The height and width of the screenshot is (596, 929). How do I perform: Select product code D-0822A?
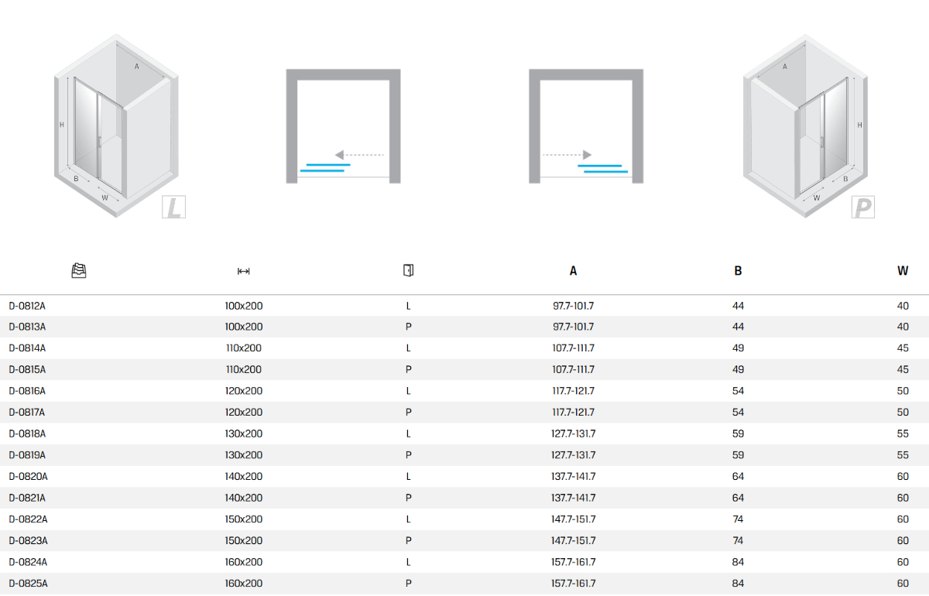click(27, 519)
